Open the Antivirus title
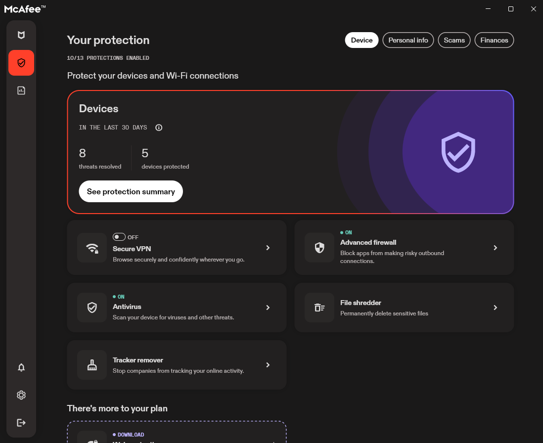The height and width of the screenshot is (443, 543). pos(127,307)
